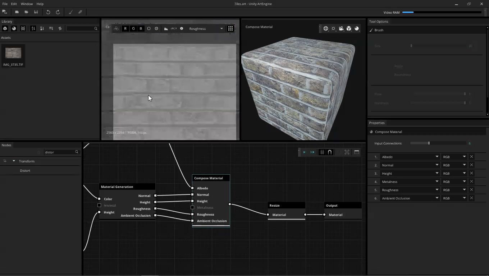Click the histogram icon in the 2D viewer
Screen dimensions: 489x276
166,28
